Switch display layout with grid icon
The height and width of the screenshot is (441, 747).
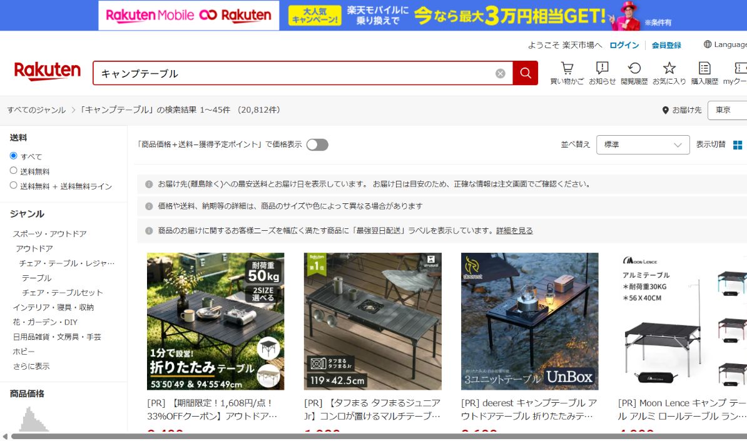point(738,144)
